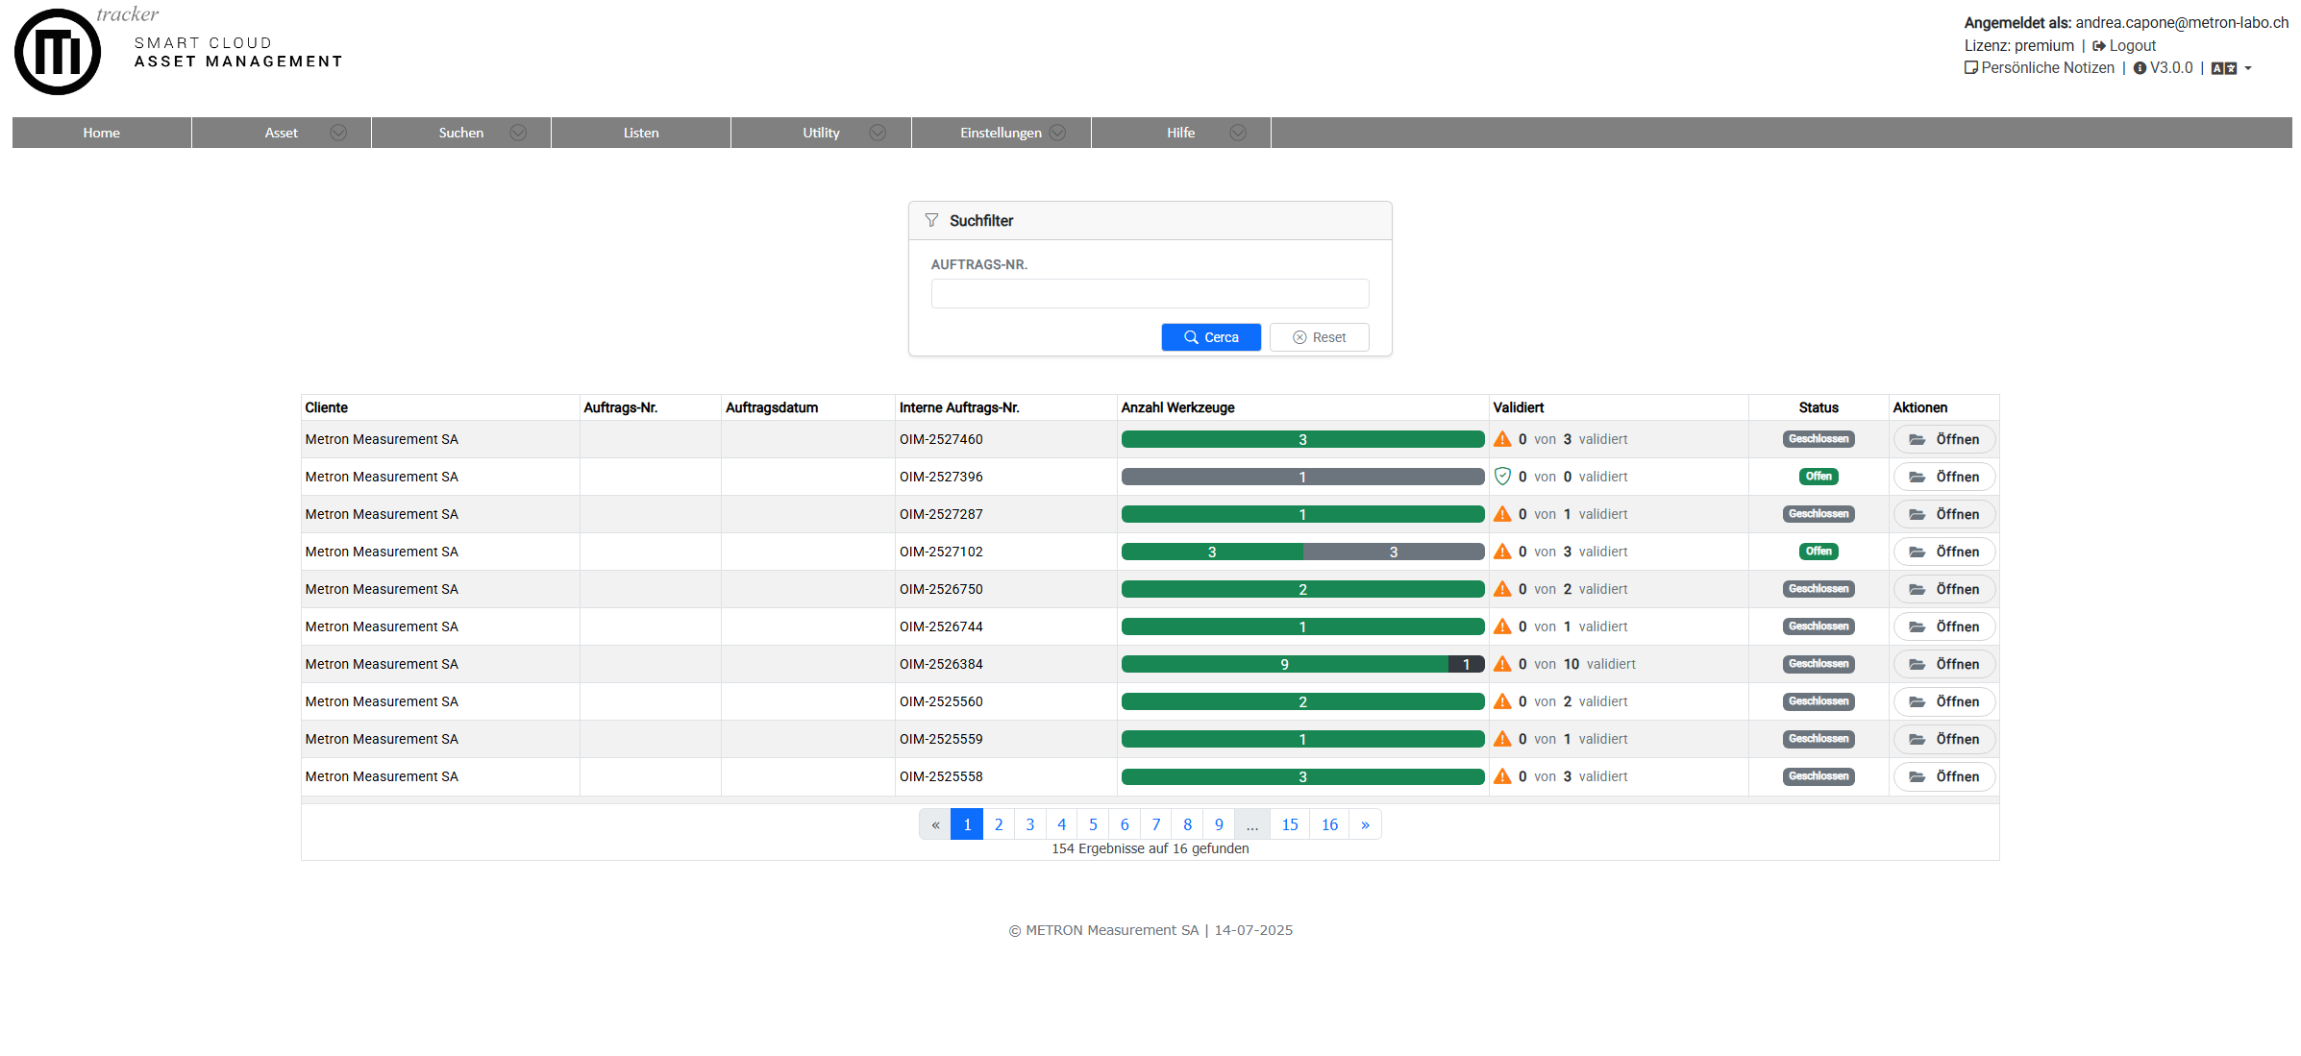Expand the Utility menu chevron
2301x1056 pixels.
tap(878, 133)
